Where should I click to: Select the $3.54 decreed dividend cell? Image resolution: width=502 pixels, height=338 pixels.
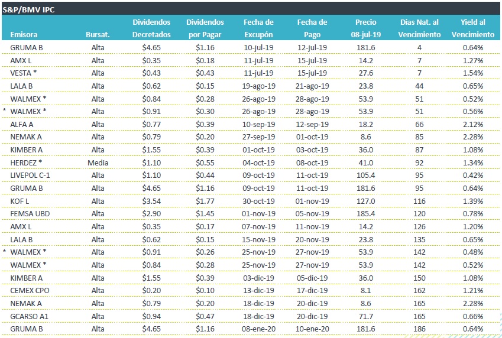pos(151,201)
